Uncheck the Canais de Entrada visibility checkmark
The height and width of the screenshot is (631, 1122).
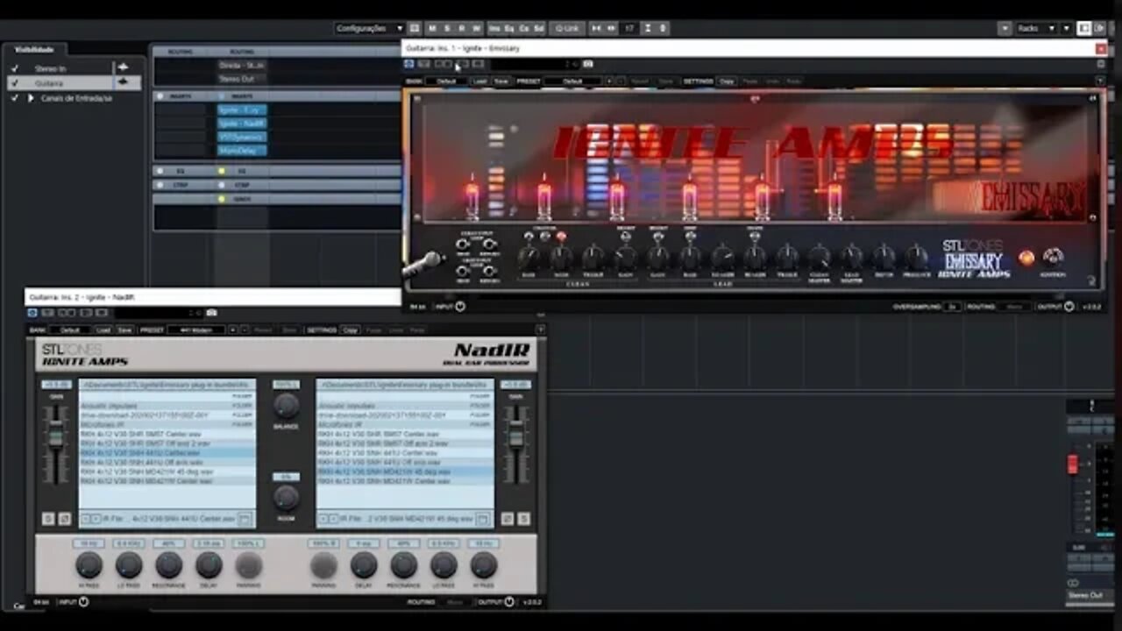(15, 98)
